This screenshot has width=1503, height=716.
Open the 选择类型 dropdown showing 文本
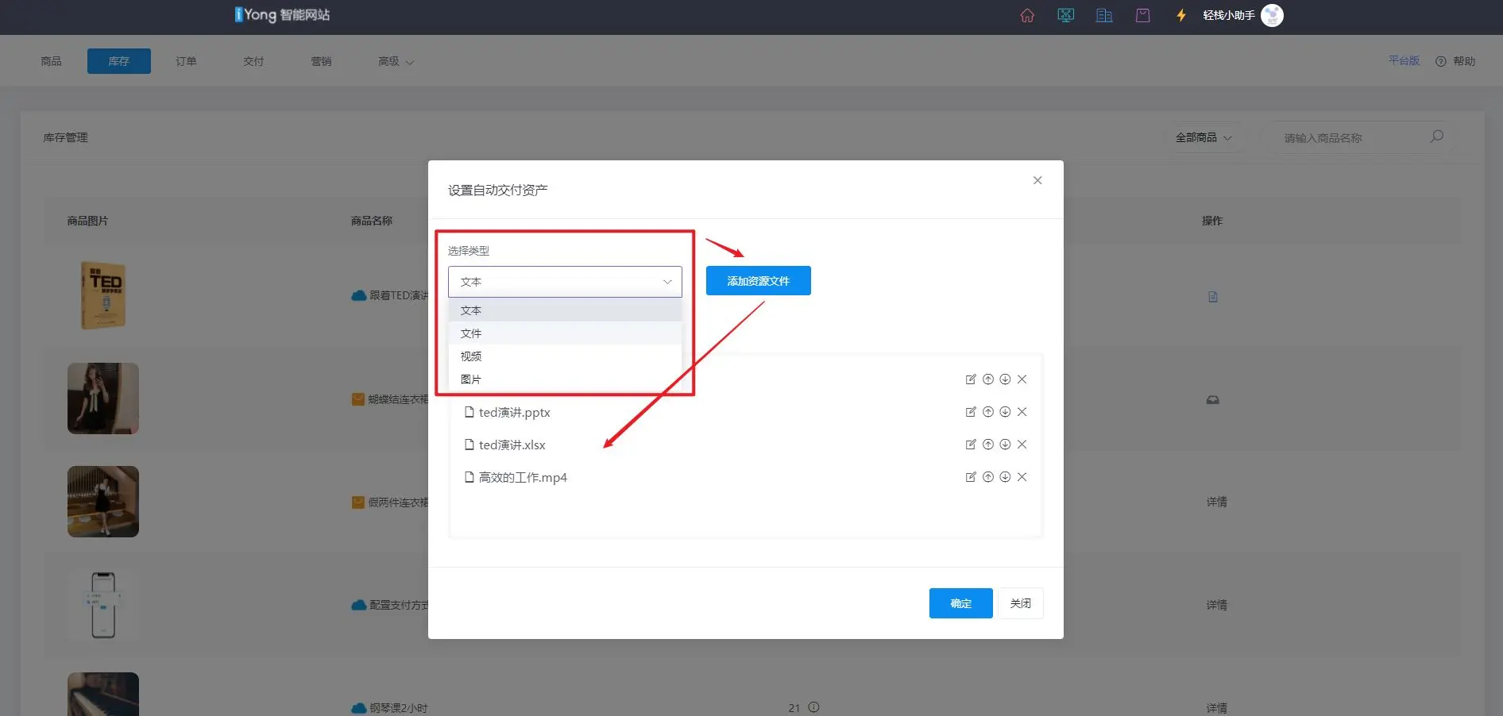point(565,282)
